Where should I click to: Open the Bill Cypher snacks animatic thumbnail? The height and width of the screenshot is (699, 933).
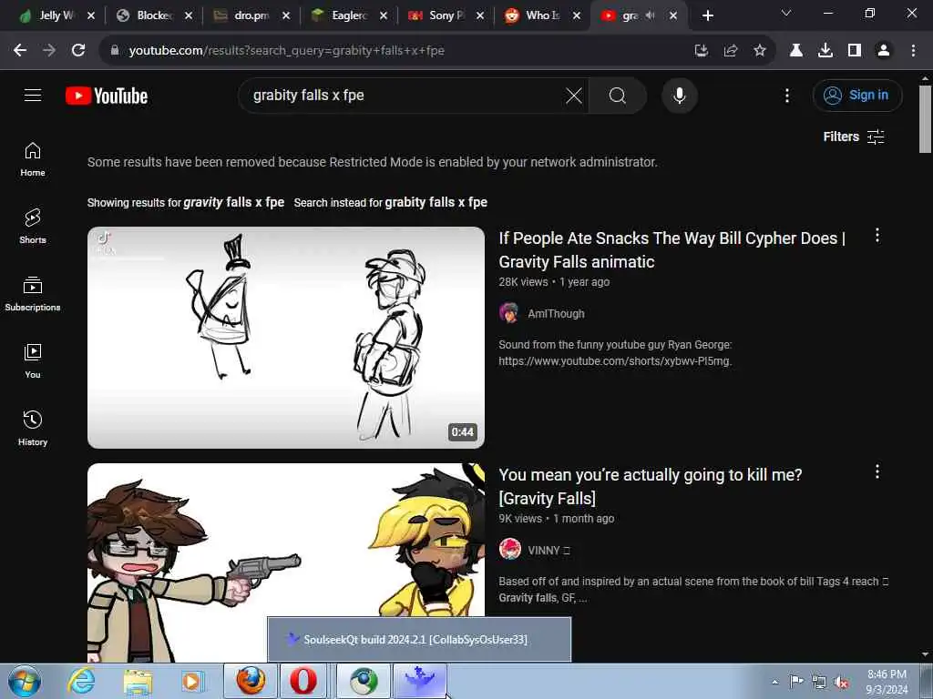click(285, 338)
